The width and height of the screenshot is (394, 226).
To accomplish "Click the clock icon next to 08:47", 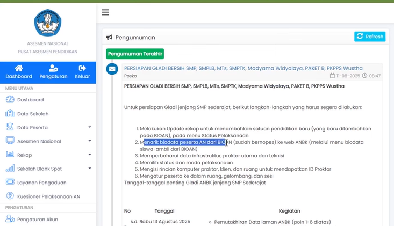I will 364,76.
